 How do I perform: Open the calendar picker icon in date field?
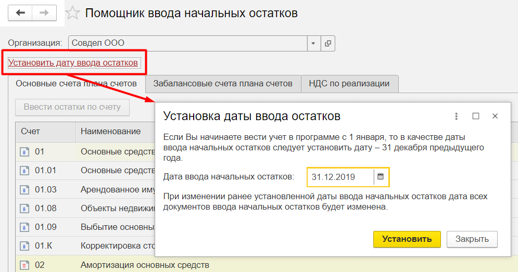coord(381,177)
